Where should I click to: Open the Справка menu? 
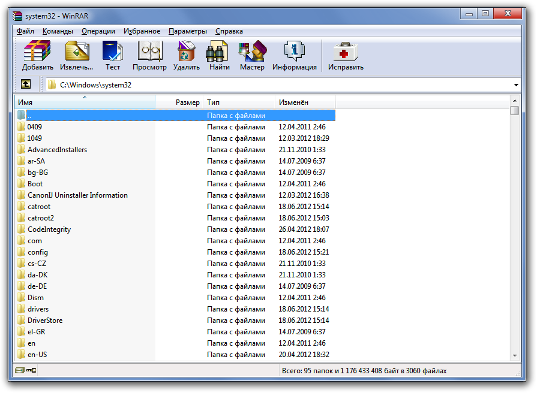coord(230,31)
